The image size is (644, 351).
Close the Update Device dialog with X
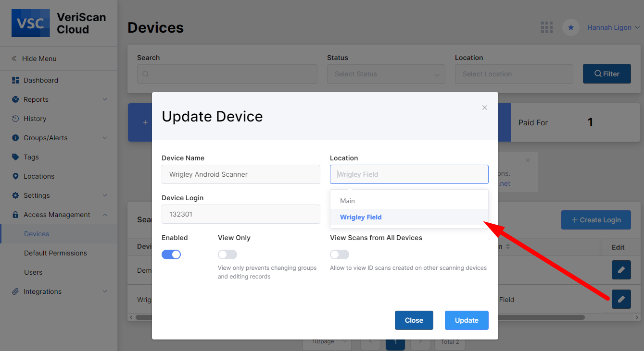(x=485, y=108)
